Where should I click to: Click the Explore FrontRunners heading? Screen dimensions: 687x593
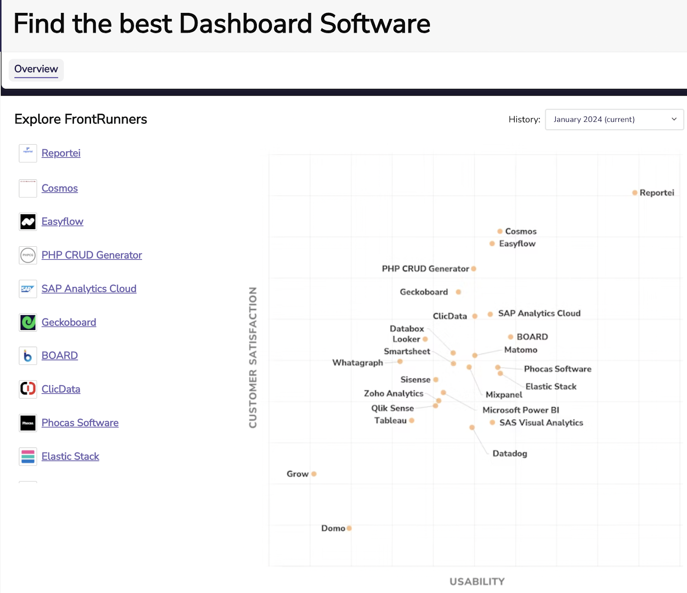coord(81,119)
